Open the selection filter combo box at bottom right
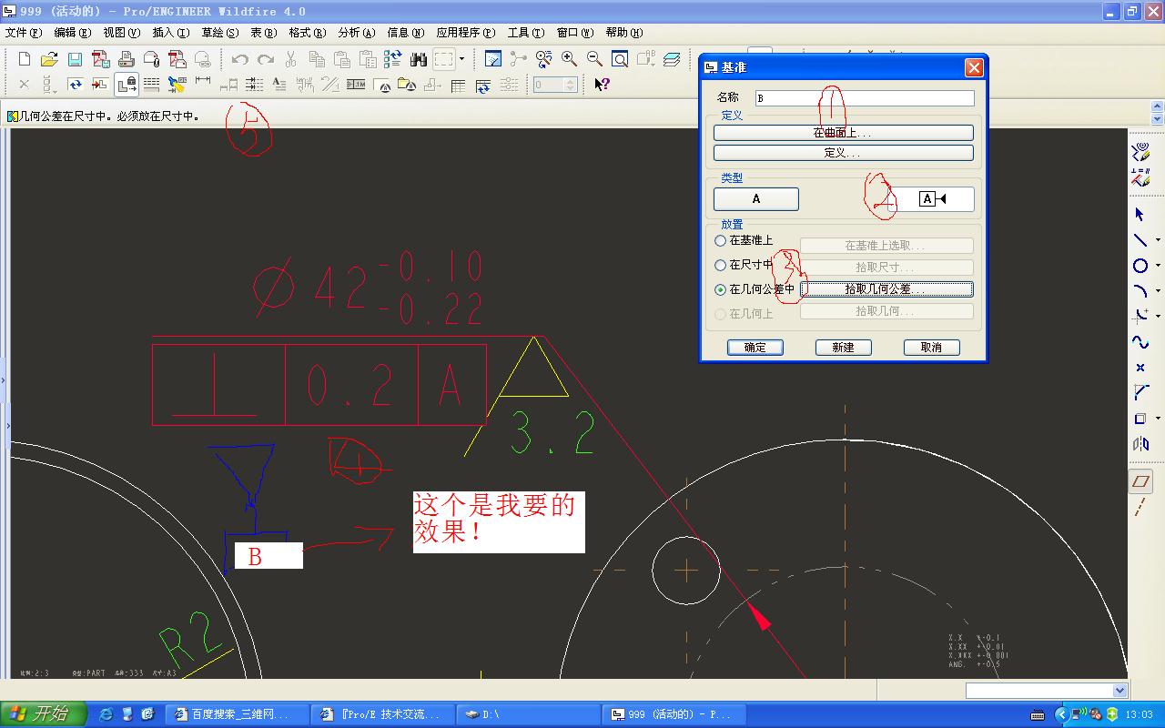 pos(1047,691)
